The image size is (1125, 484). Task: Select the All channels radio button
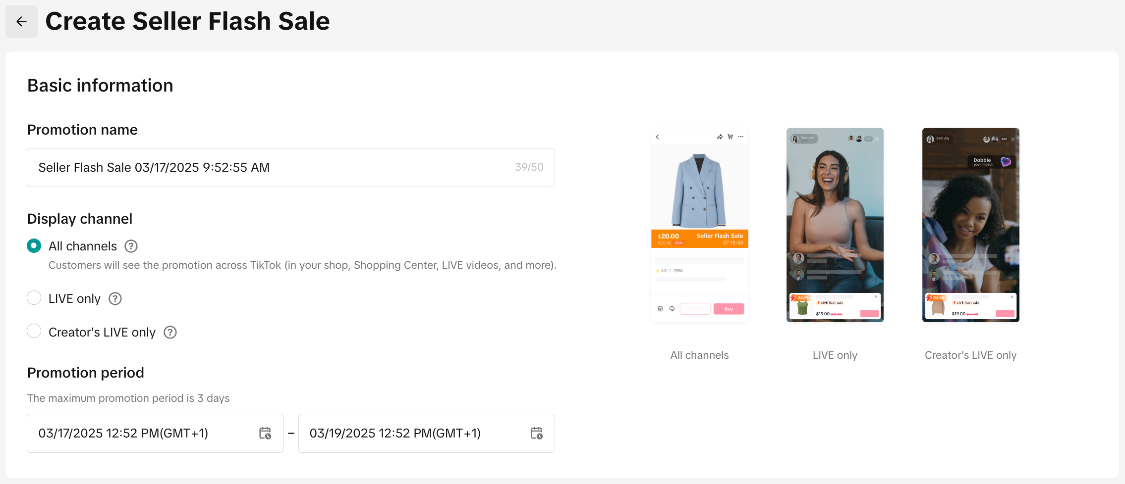point(34,245)
